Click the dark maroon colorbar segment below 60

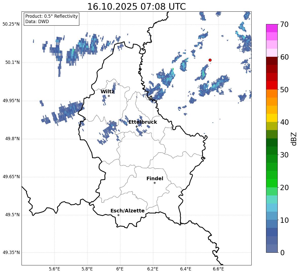click(272, 61)
